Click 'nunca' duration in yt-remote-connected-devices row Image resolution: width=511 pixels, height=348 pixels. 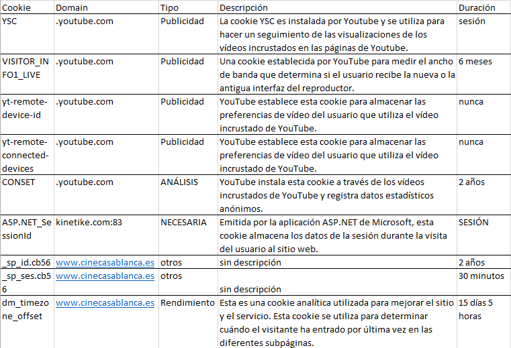471,142
